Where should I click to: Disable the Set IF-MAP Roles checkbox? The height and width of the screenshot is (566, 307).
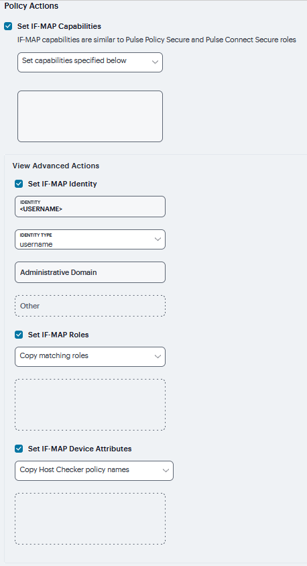point(19,335)
